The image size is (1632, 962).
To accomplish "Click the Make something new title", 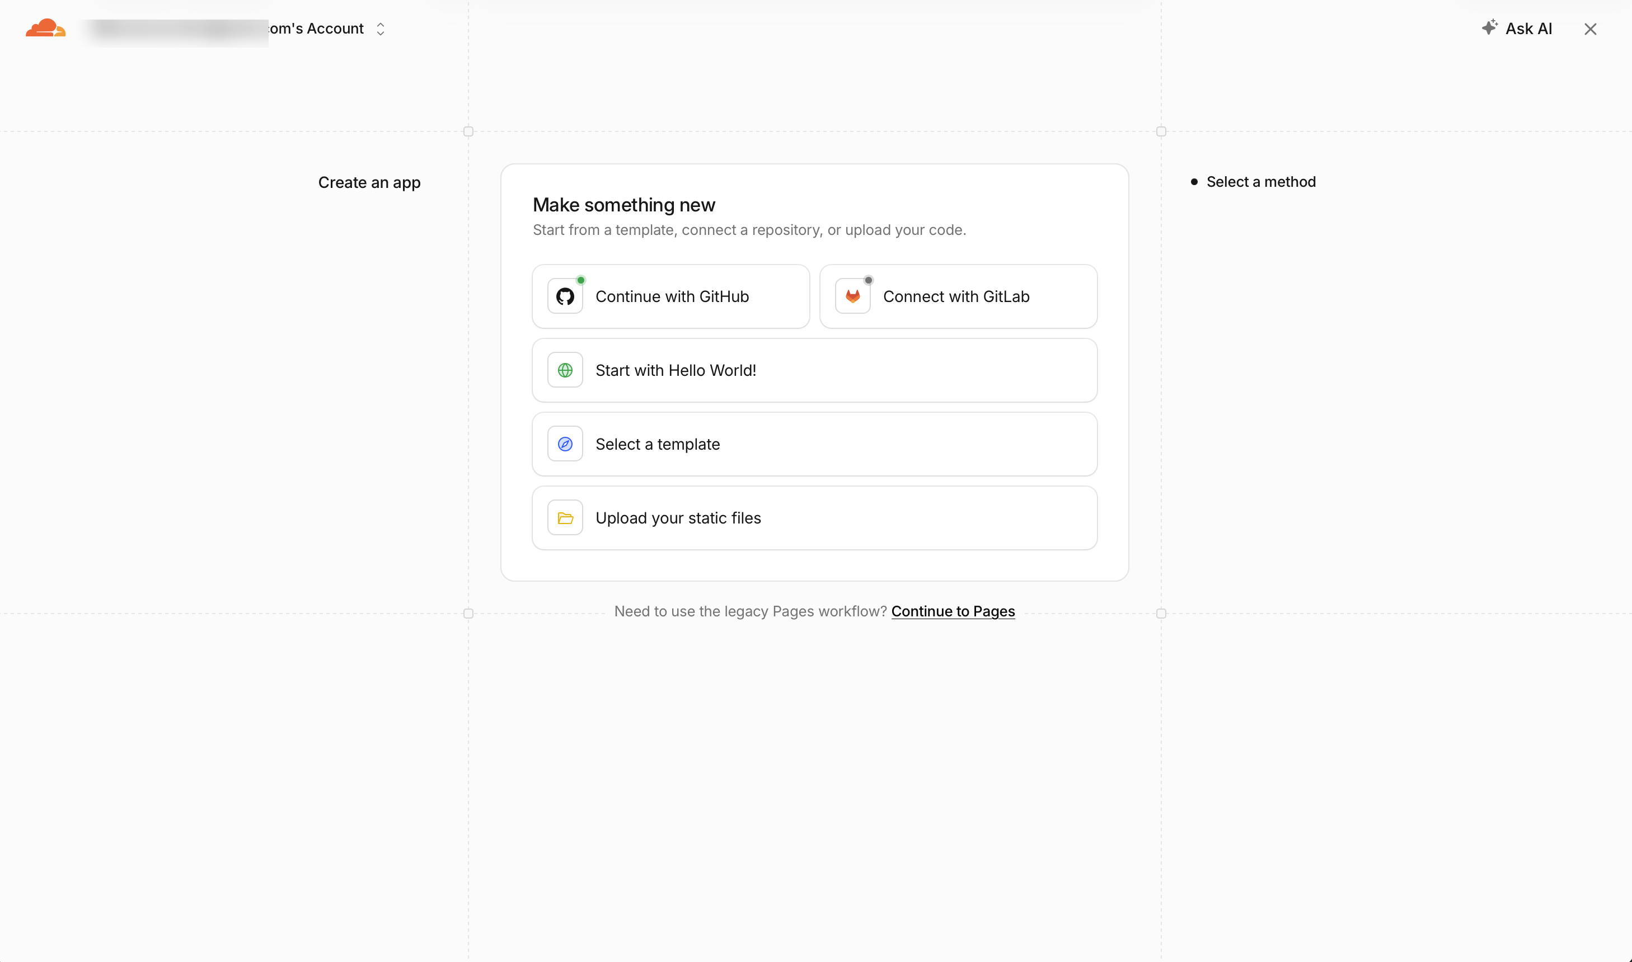I will [x=623, y=205].
